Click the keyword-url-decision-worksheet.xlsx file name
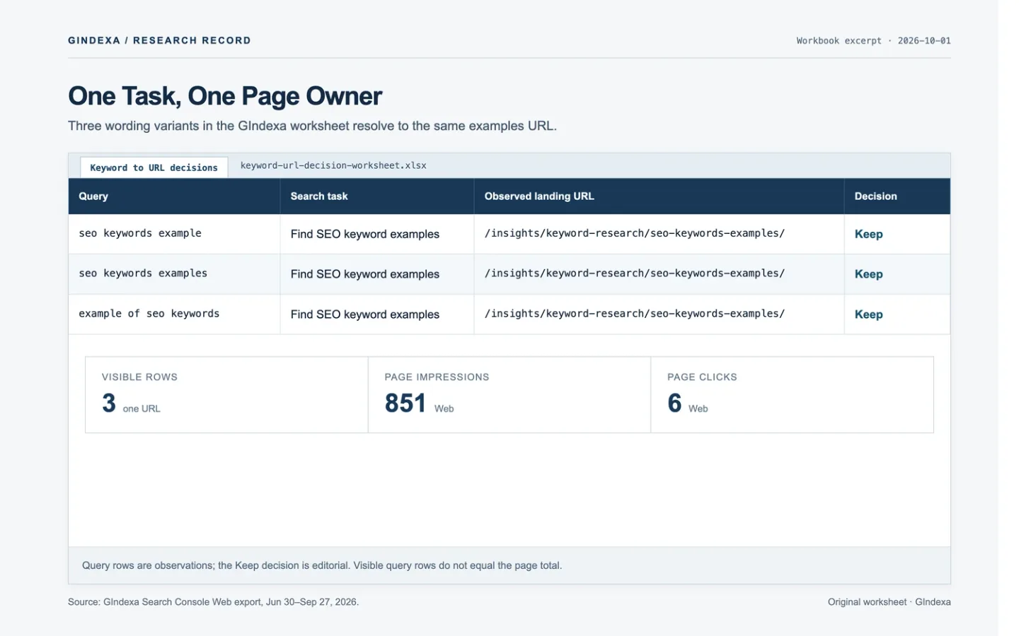This screenshot has height=636, width=1019. coord(333,165)
